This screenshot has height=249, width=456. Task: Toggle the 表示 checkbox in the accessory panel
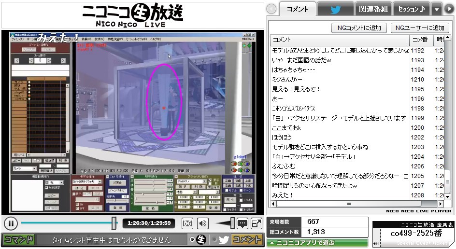tap(210, 180)
